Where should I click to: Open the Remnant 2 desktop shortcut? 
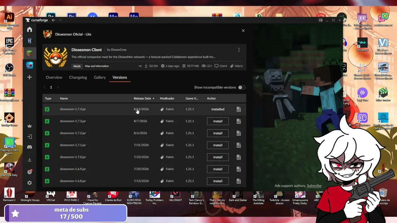tap(9, 195)
